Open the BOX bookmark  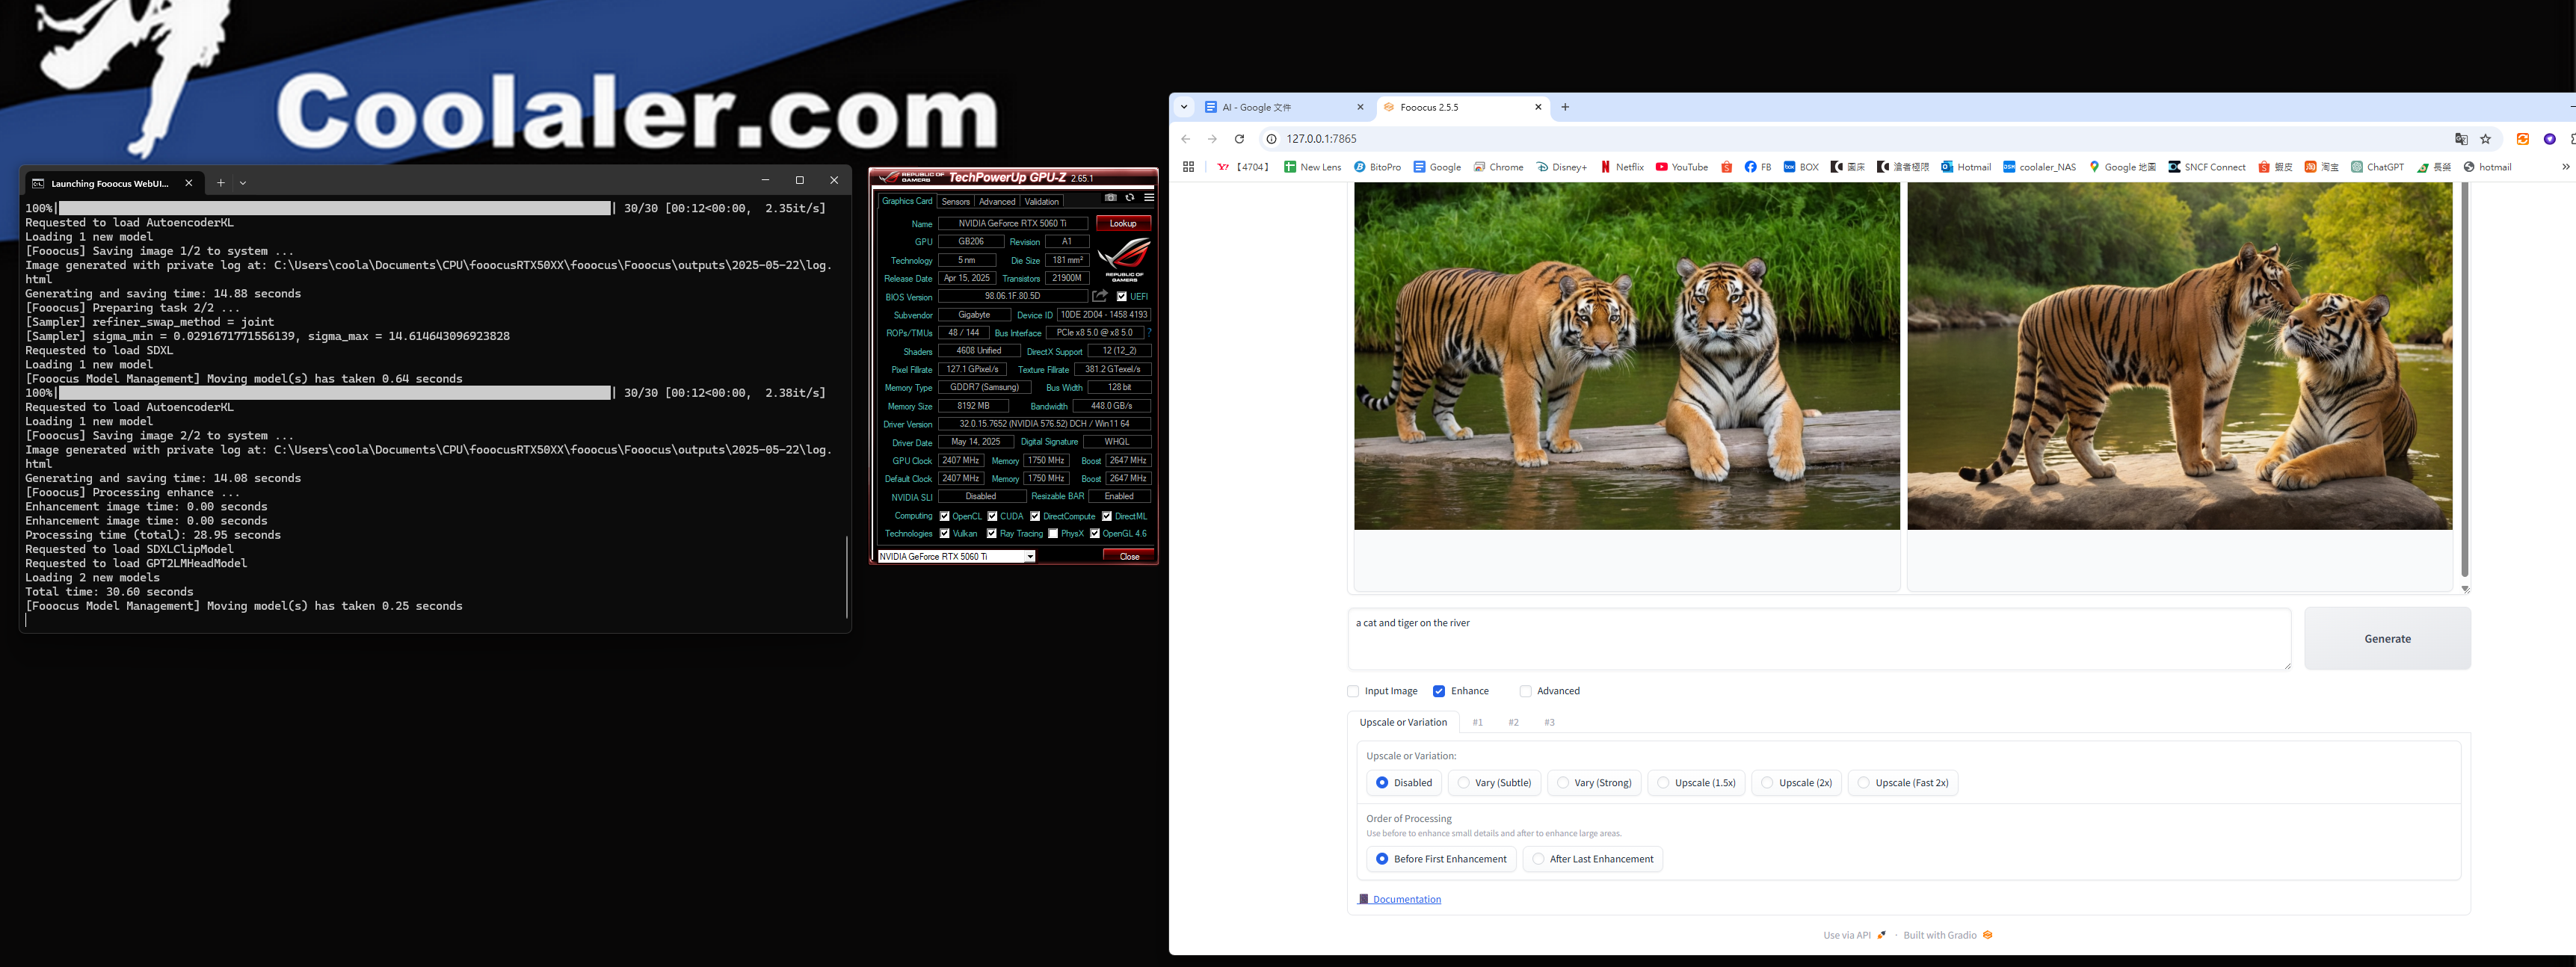(1800, 167)
